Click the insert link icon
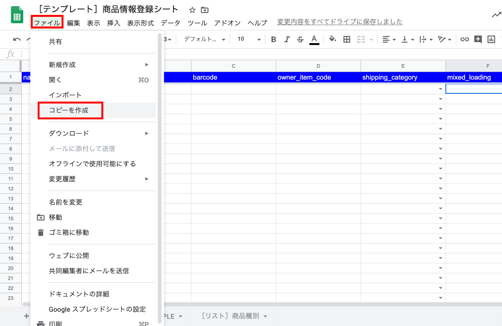The image size is (502, 326). (465, 39)
